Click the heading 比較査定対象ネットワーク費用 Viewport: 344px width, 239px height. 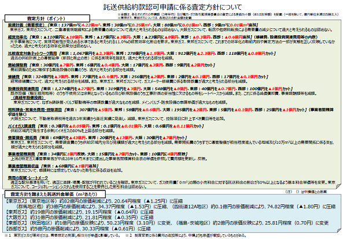click(32, 53)
